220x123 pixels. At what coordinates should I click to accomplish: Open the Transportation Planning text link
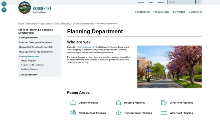point(138,113)
